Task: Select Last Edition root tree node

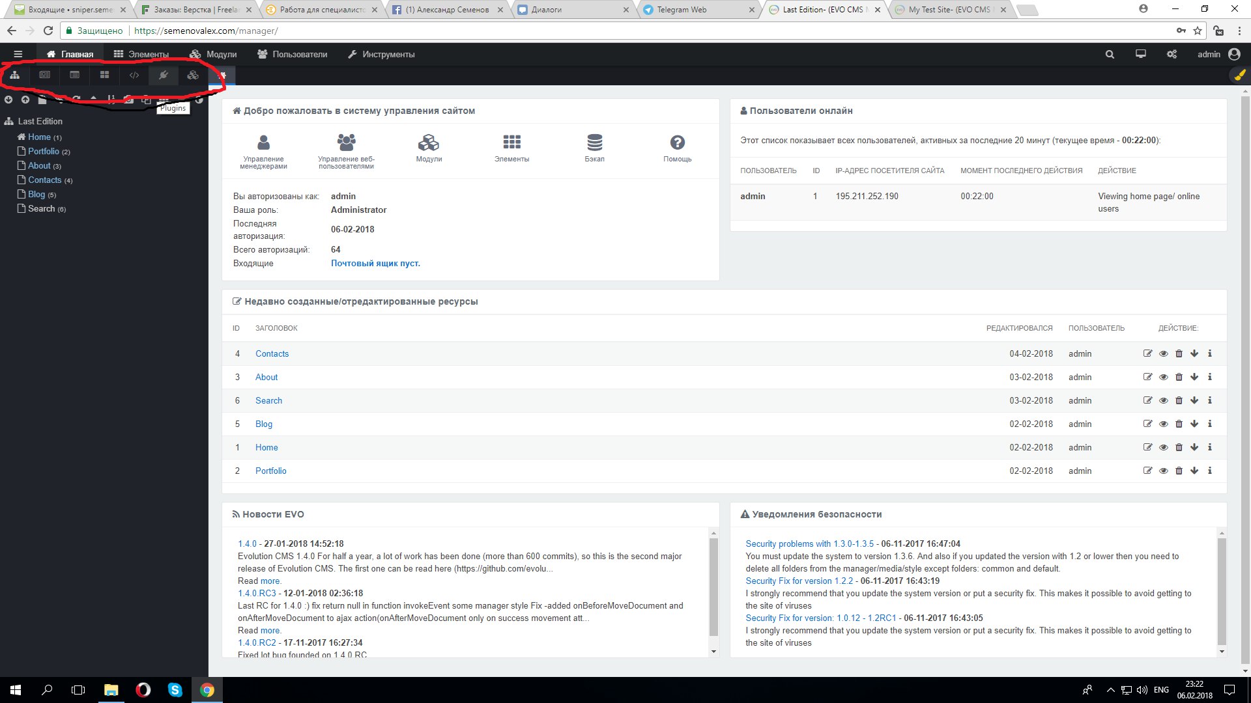Action: [x=40, y=121]
